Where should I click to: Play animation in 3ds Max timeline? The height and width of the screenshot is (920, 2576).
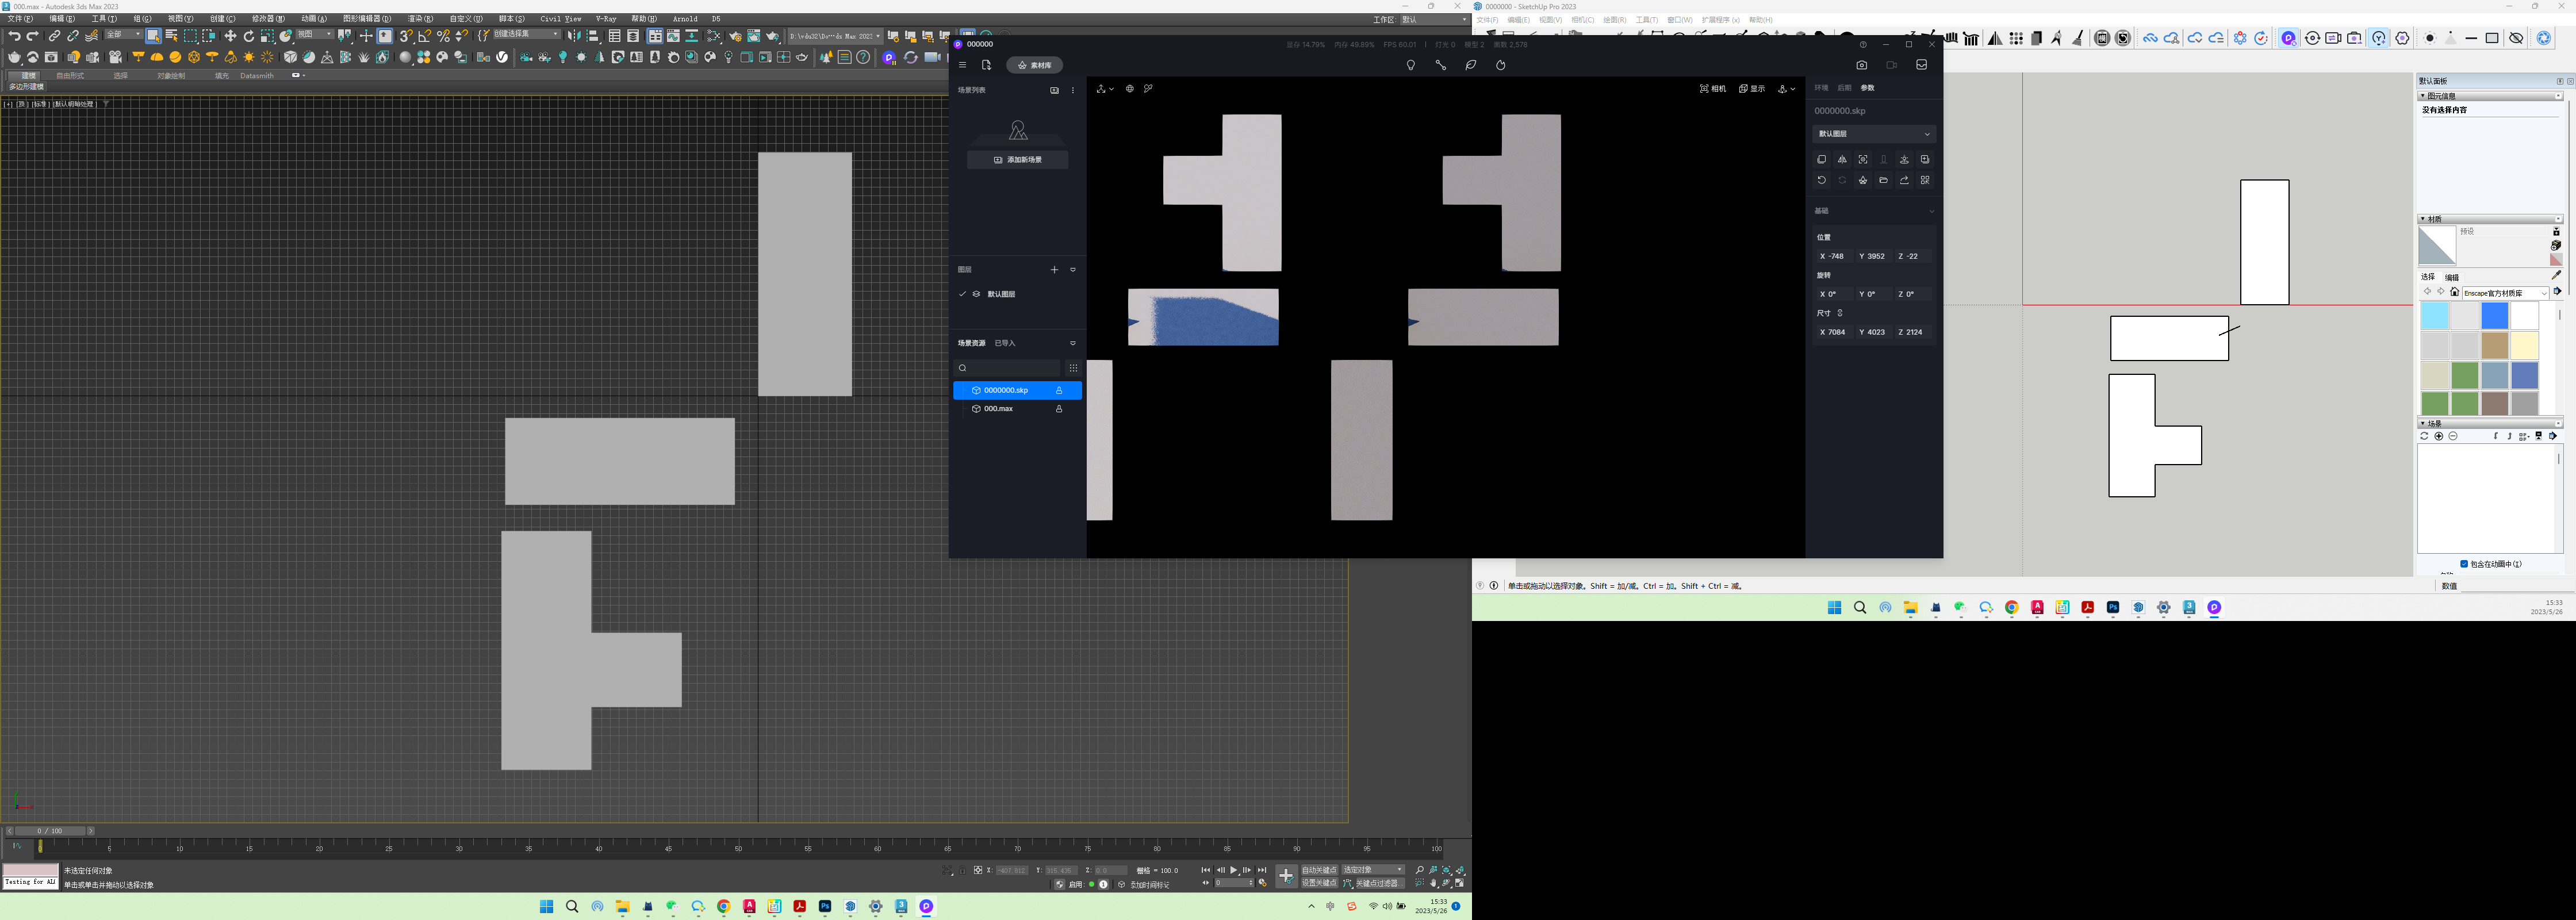pos(1234,870)
